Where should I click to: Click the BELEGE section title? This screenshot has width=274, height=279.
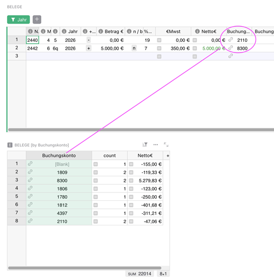(x=15, y=7)
